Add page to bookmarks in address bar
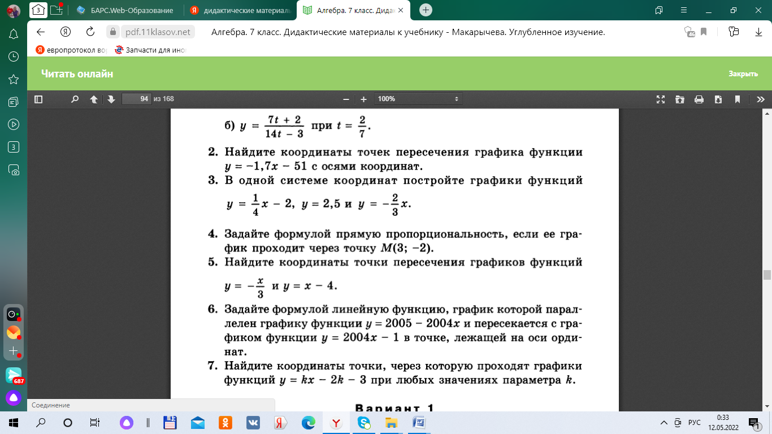Viewport: 772px width, 434px height. coord(704,32)
